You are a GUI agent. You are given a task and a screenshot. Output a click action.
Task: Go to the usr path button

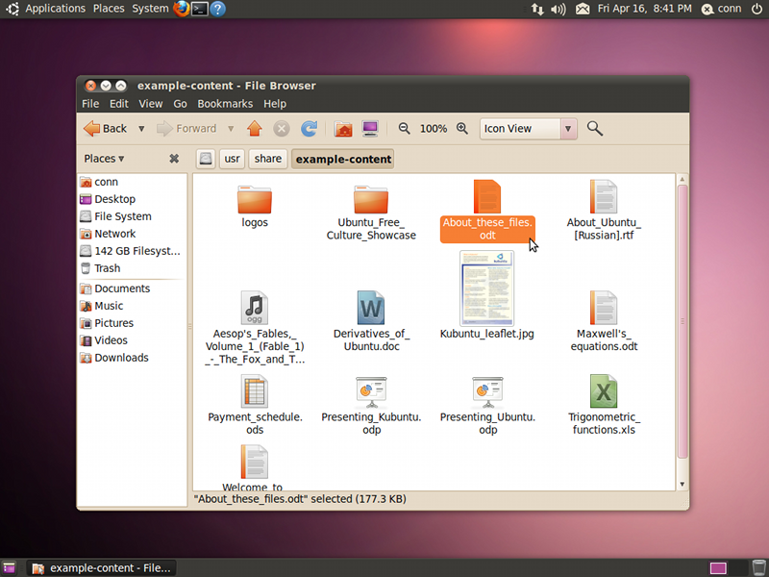232,159
